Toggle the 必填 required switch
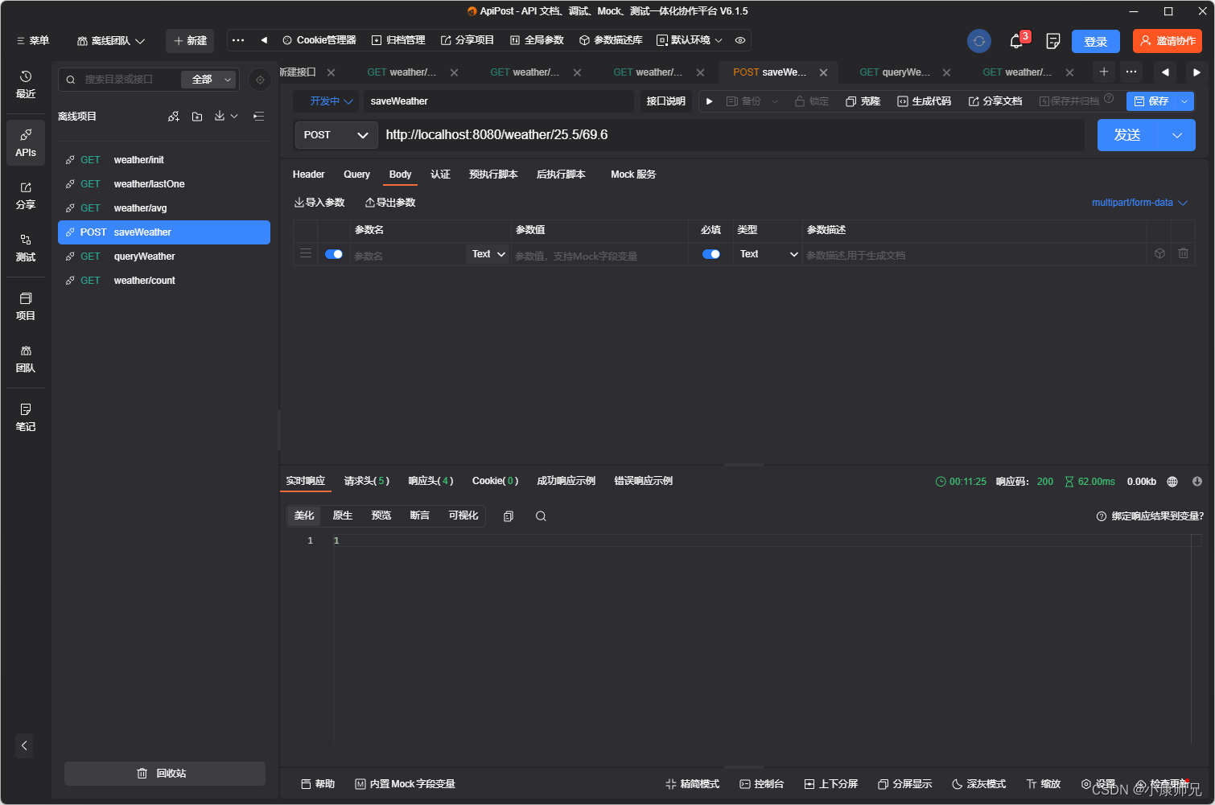 (711, 254)
